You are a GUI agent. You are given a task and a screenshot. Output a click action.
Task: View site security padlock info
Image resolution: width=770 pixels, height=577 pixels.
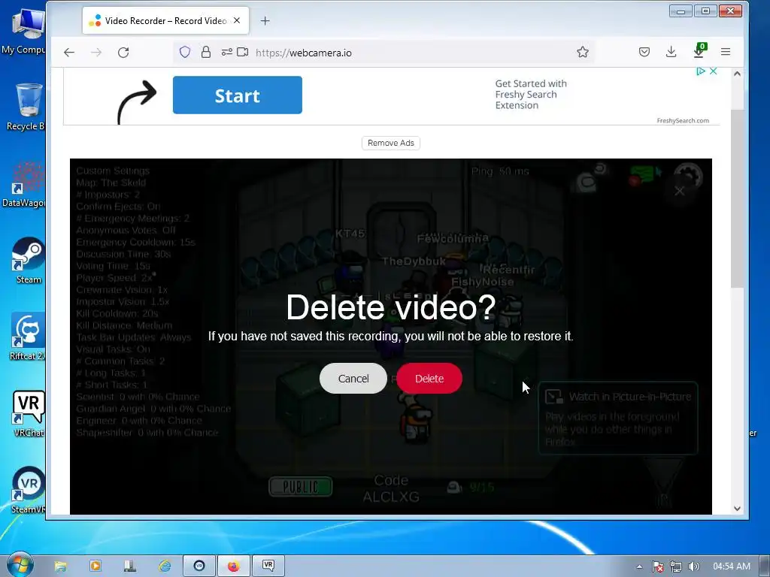[206, 52]
